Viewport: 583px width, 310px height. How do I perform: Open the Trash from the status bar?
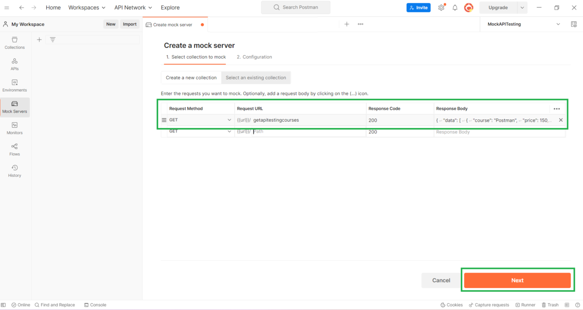click(550, 305)
